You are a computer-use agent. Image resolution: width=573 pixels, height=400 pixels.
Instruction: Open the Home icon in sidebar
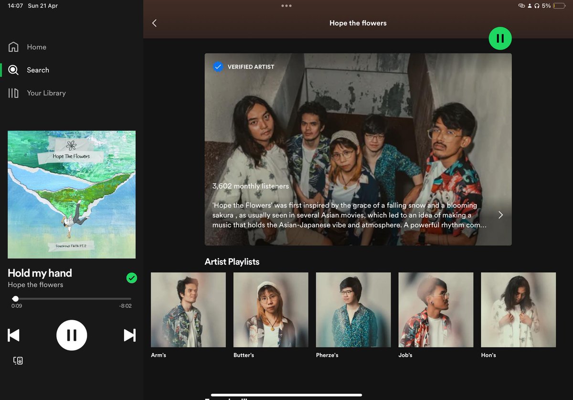coord(13,47)
